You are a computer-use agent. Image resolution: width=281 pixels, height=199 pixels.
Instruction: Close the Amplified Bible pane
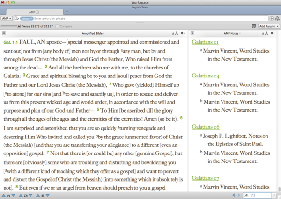point(4,33)
